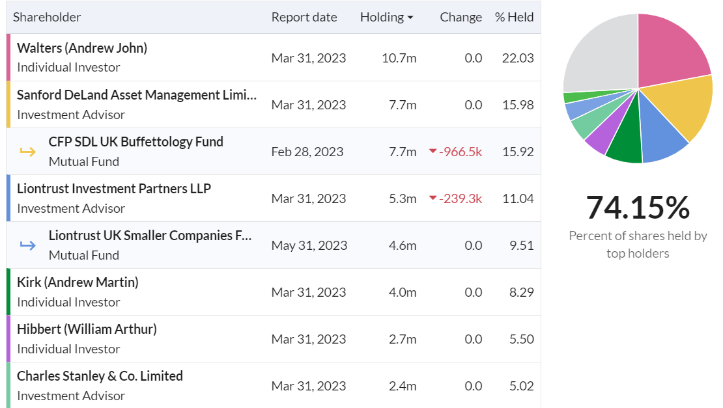
Task: Select CFP SDL UK Buffettology Fund
Action: [136, 142]
